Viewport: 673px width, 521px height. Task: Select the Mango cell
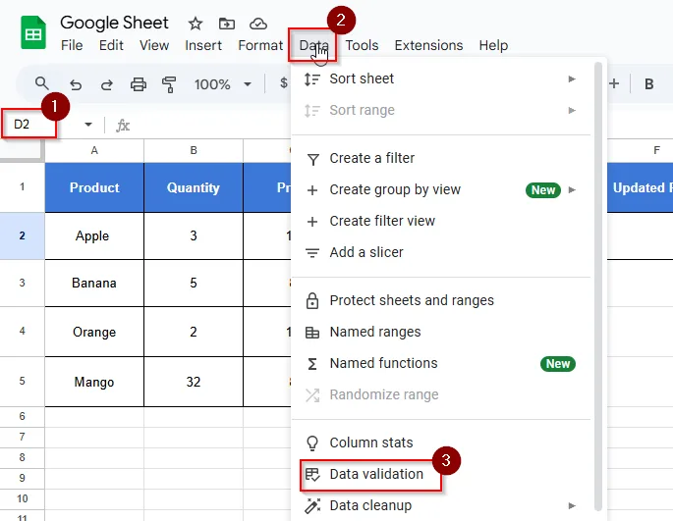click(94, 382)
